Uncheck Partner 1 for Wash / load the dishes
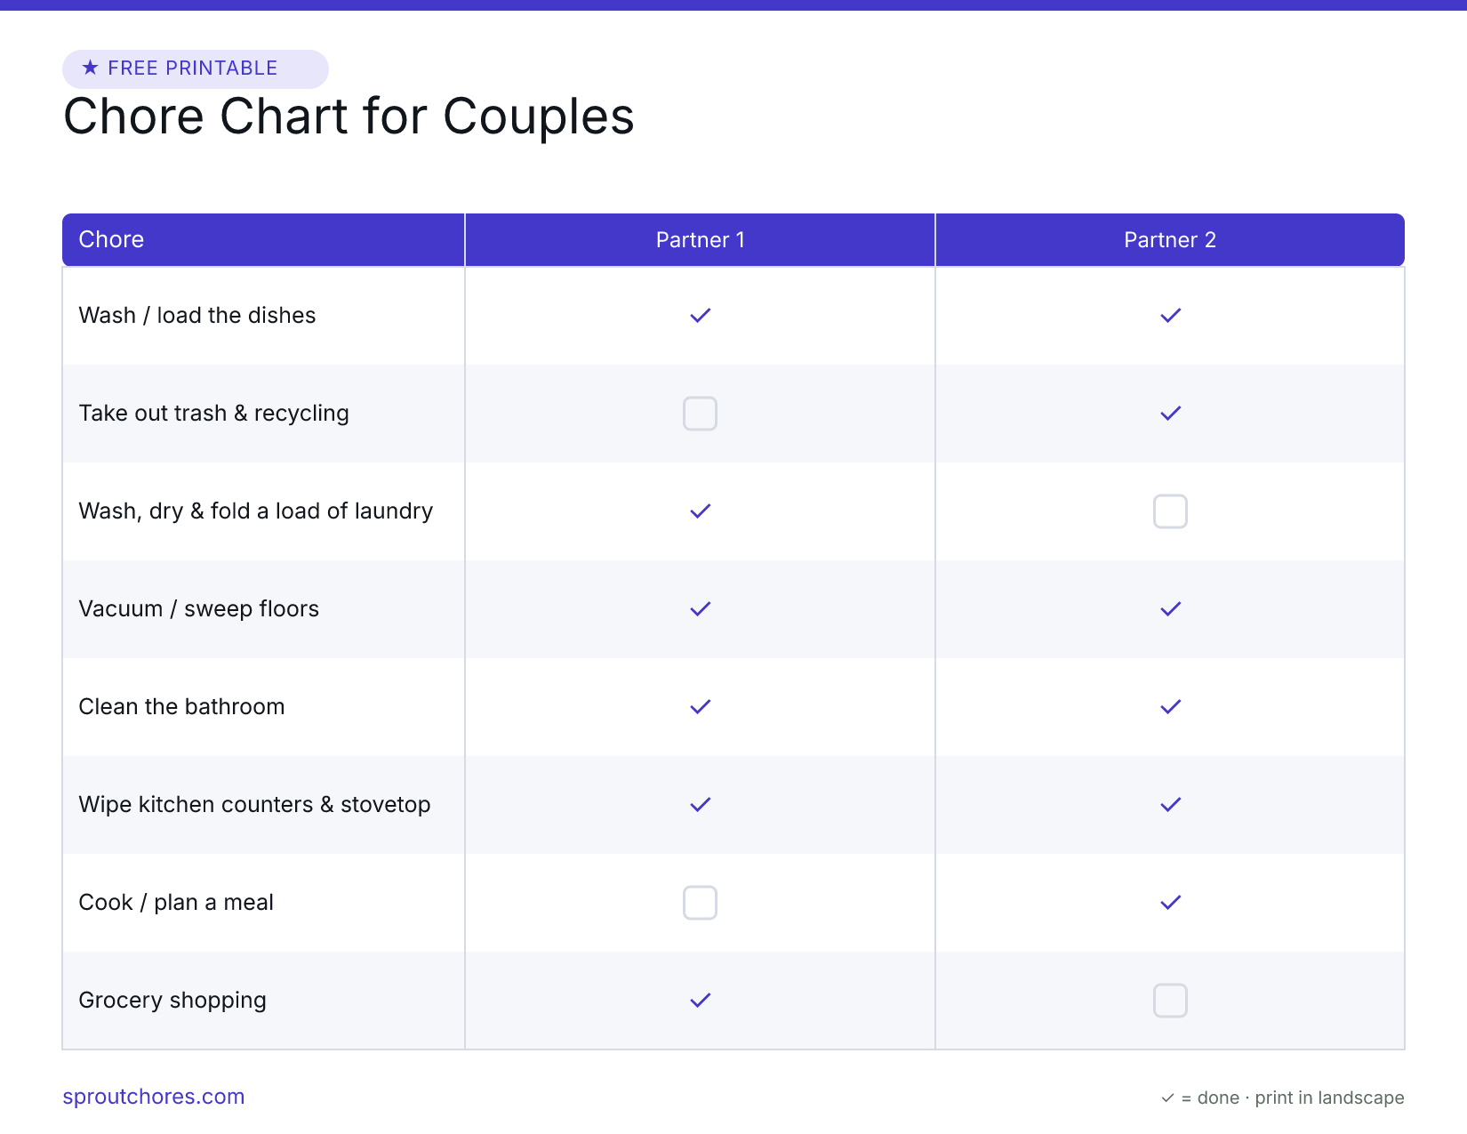 click(x=701, y=316)
